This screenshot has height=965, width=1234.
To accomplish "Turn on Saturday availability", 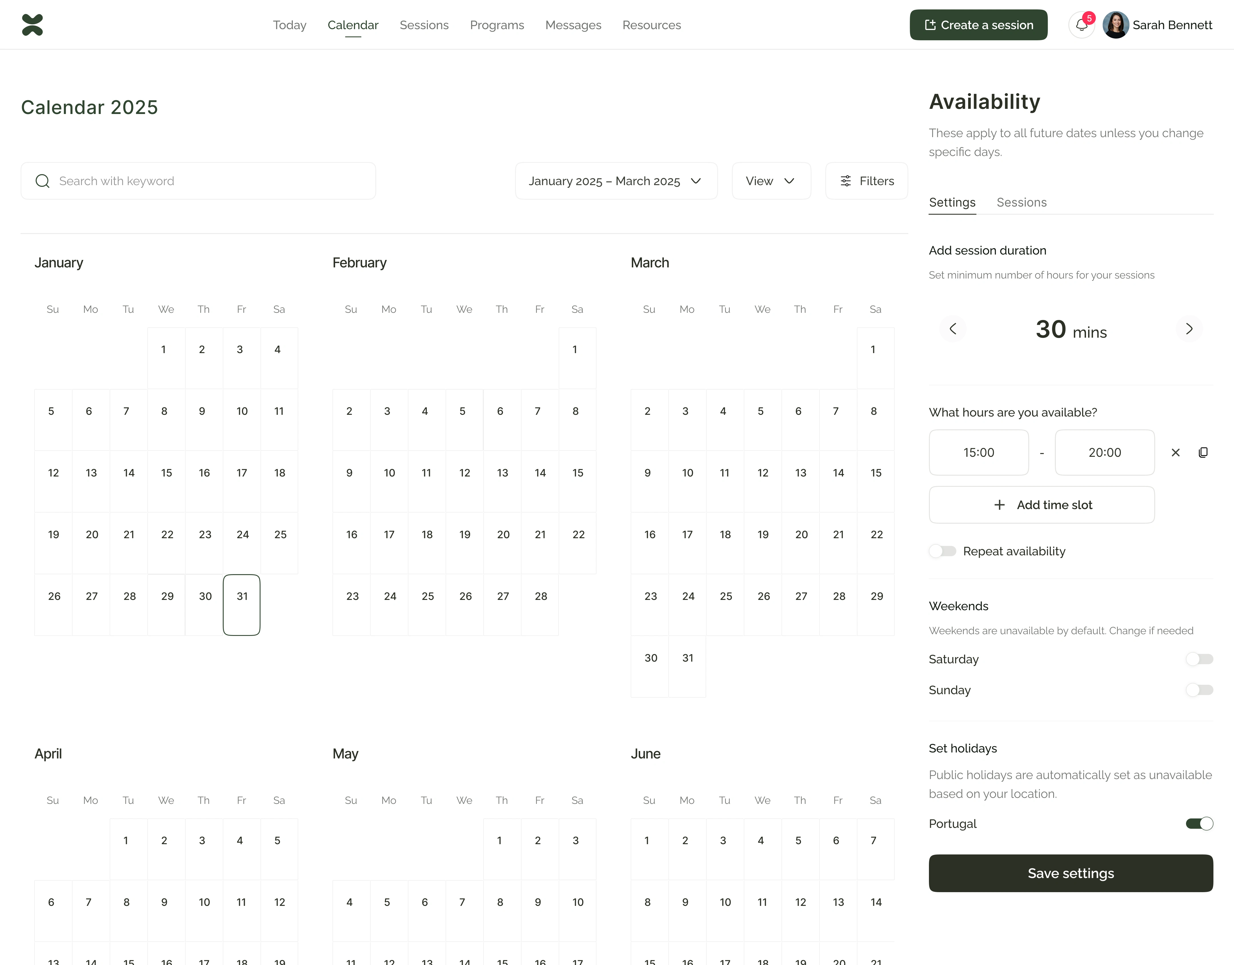I will point(1199,659).
